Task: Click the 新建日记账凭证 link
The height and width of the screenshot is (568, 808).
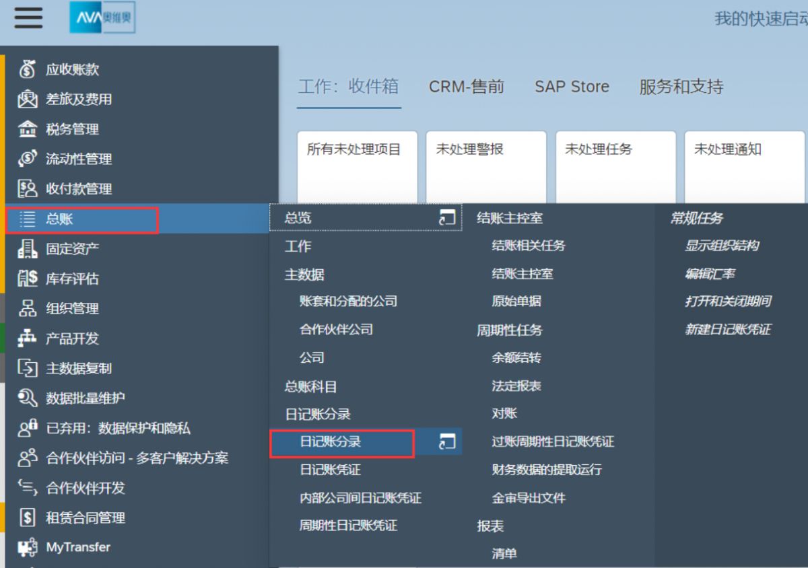Action: (x=727, y=330)
